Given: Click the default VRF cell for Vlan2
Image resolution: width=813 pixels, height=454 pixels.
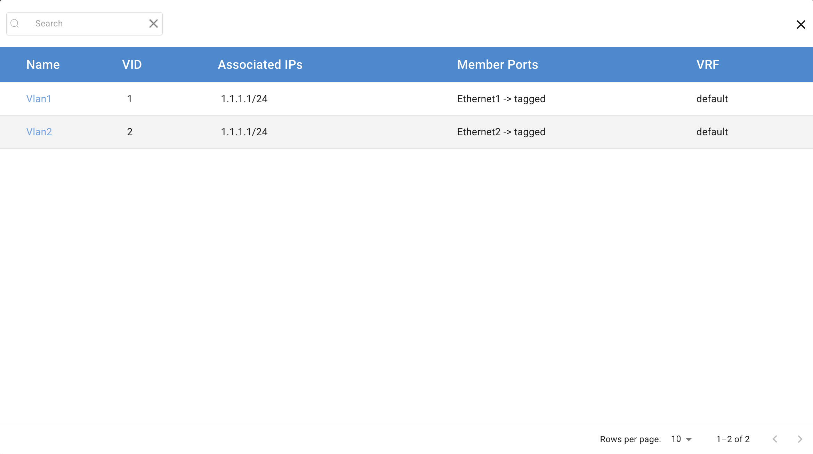Looking at the screenshot, I should point(712,132).
